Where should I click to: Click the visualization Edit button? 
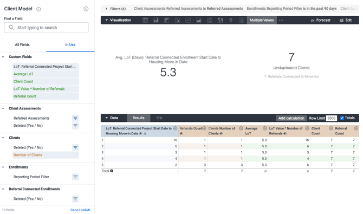point(346,21)
